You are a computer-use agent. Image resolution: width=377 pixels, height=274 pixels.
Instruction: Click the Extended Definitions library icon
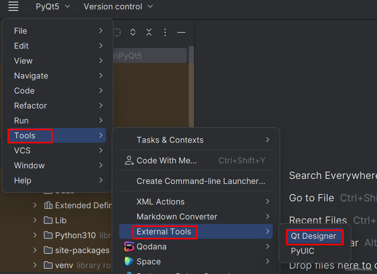48,205
